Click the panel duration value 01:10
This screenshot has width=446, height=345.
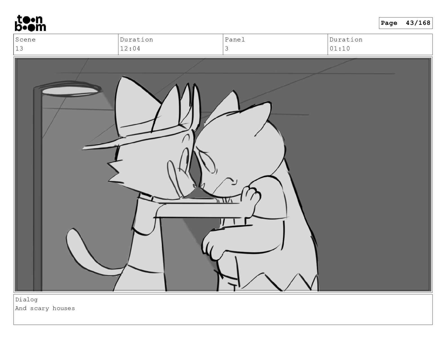[x=340, y=48]
